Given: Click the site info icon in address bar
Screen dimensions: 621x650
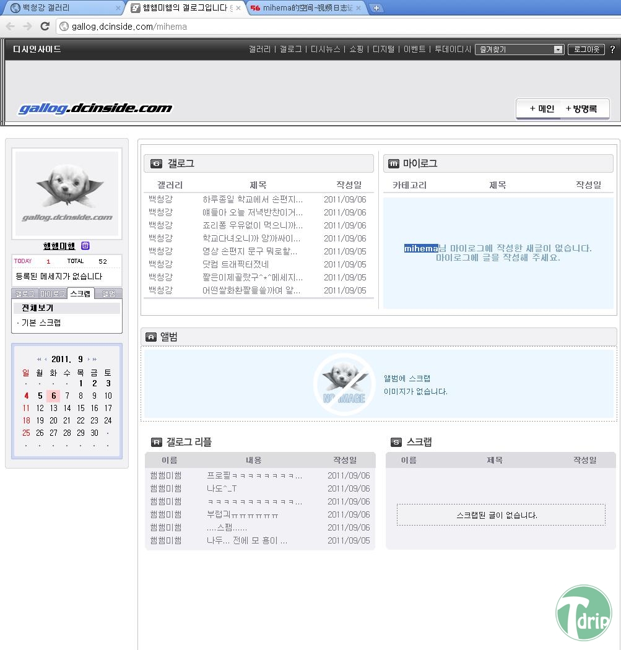Looking at the screenshot, I should pos(64,27).
